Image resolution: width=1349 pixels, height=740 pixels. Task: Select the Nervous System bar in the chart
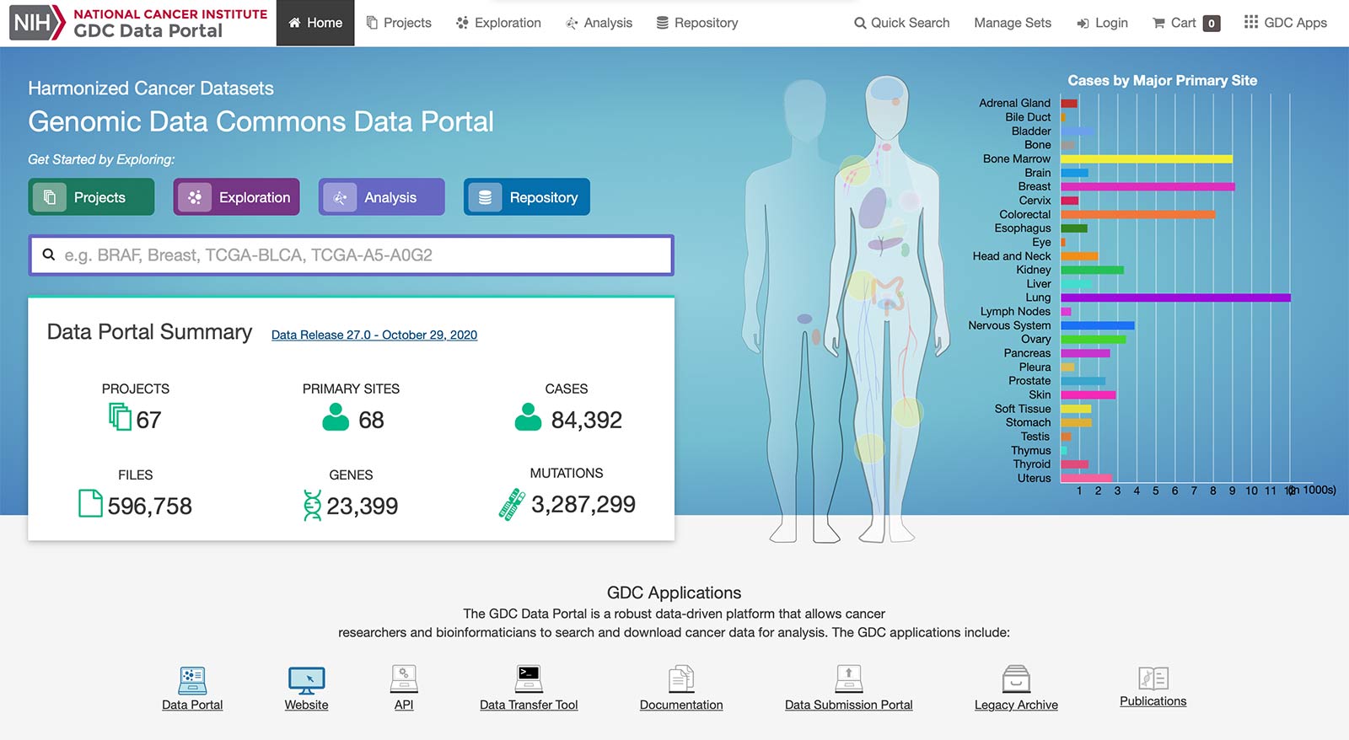[x=1097, y=325]
